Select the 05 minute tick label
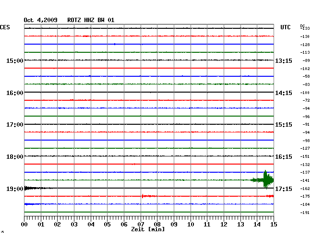The image size is (312, 237). 107,224
